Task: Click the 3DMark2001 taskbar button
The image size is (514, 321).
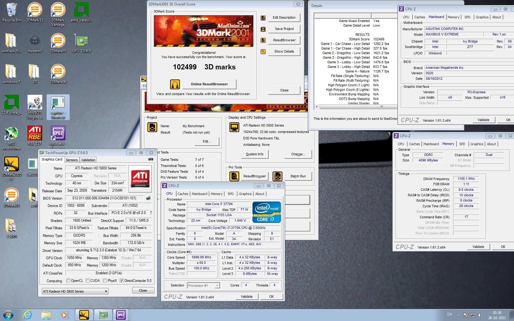Action: tap(84, 315)
